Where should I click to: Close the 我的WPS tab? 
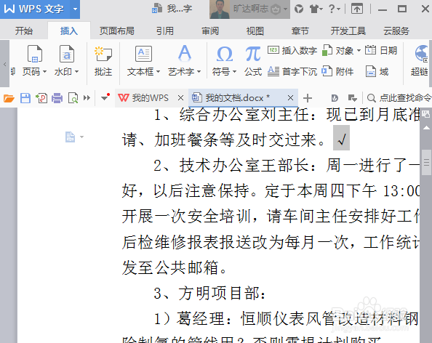pyautogui.click(x=181, y=97)
